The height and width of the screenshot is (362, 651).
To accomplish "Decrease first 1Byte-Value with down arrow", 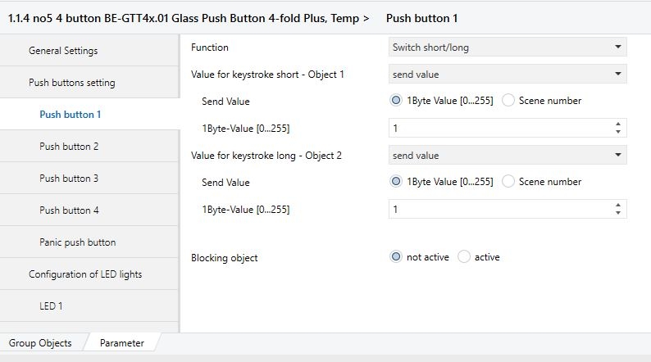I will [617, 132].
